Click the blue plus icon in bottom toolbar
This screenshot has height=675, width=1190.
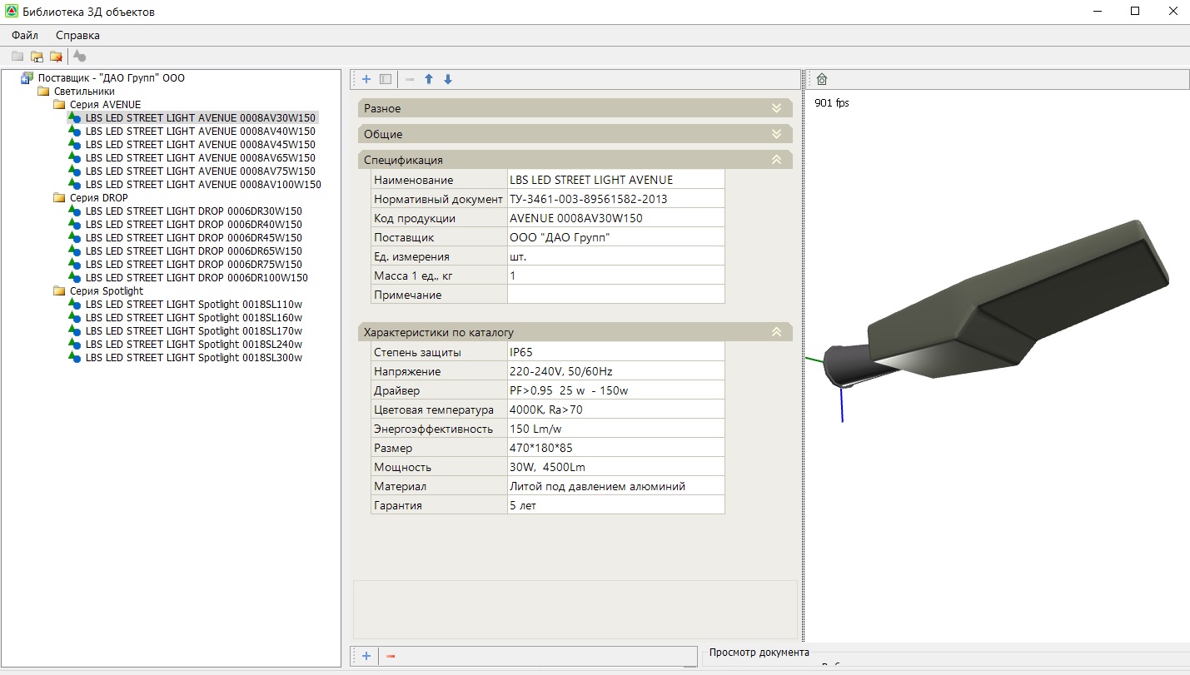pos(366,656)
